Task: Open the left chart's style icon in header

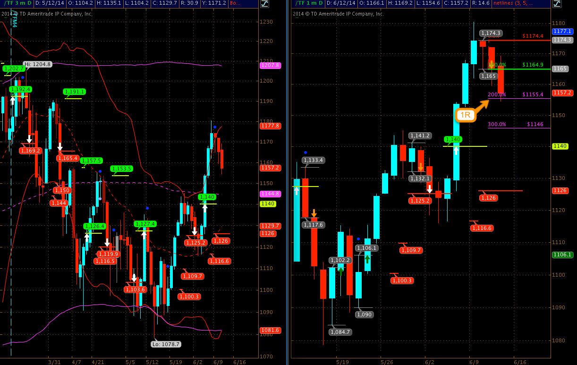Action: tap(264, 3)
